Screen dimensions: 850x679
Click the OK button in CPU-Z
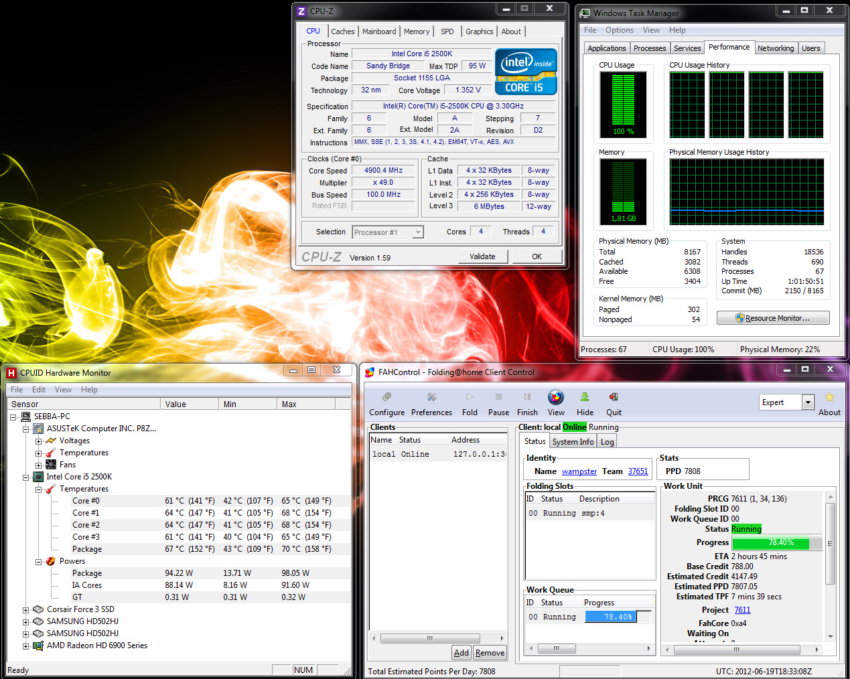537,256
